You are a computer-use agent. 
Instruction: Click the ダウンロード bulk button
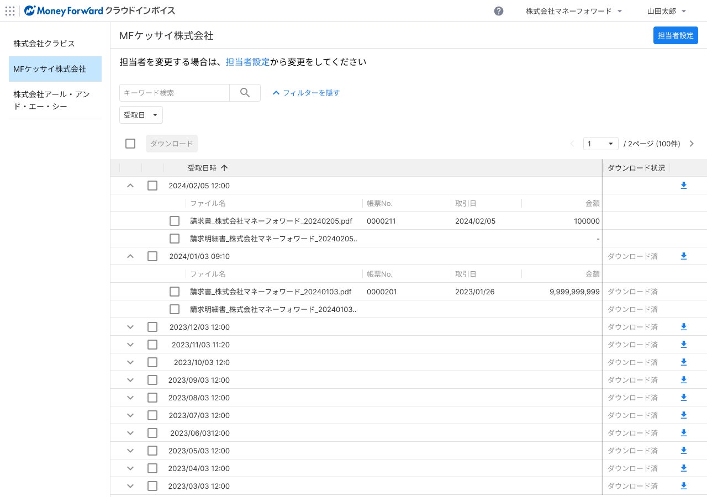click(172, 144)
